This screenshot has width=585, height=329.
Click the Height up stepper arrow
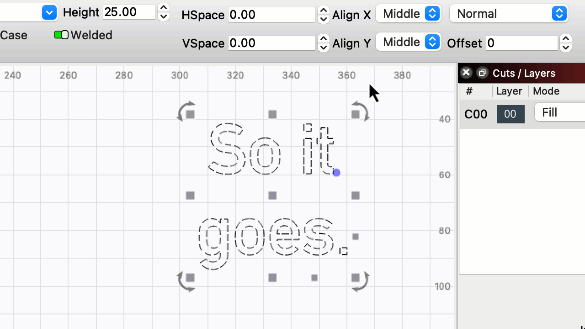(x=163, y=8)
